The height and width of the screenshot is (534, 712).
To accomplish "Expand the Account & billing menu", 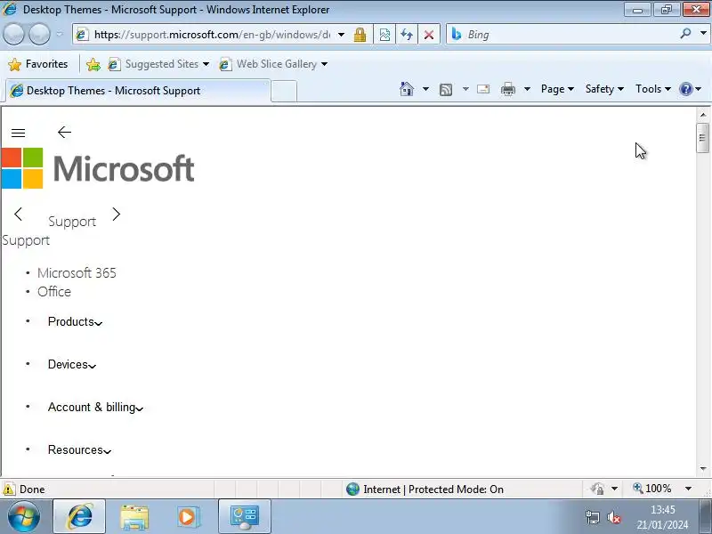I will click(x=95, y=408).
